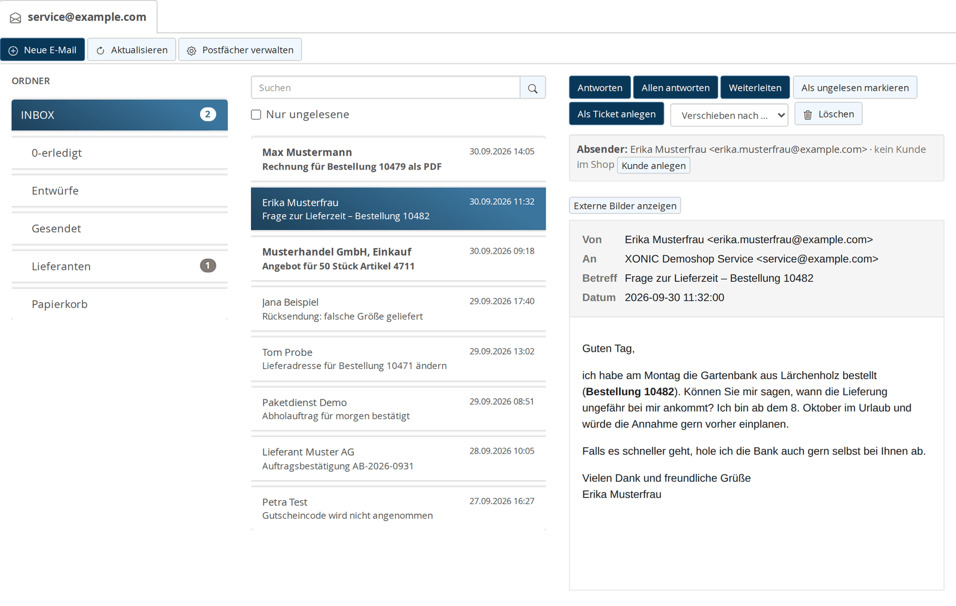Open the Entwürfe folder
Screen dimensions: 956x606
click(x=119, y=190)
